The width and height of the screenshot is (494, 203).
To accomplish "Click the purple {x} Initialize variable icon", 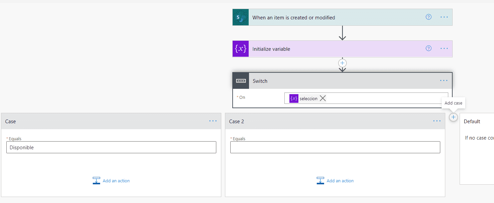I will click(x=240, y=49).
